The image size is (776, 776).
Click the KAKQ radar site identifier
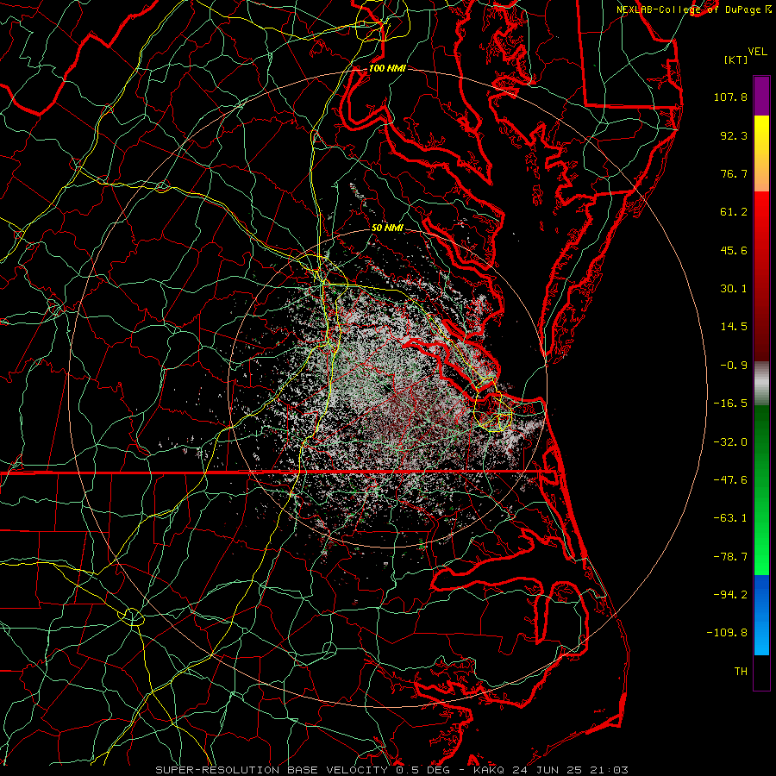point(489,770)
